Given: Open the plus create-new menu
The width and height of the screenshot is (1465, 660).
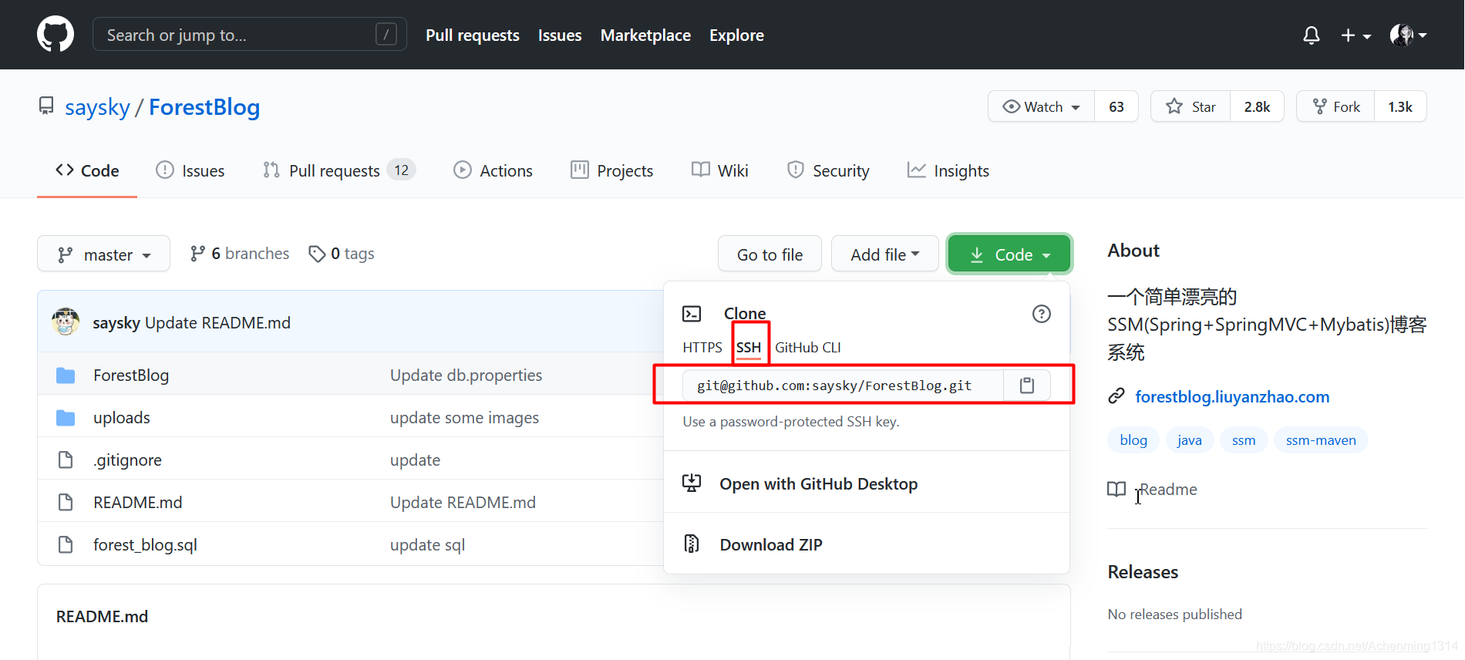Looking at the screenshot, I should tap(1356, 35).
